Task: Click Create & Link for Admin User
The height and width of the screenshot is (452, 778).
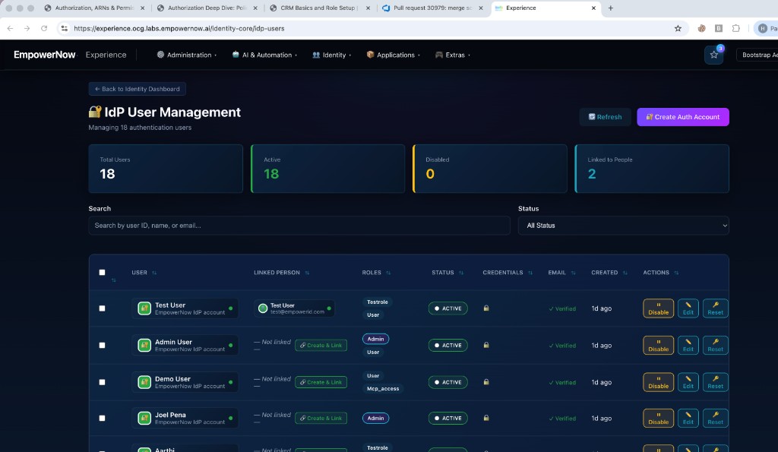Action: point(321,346)
